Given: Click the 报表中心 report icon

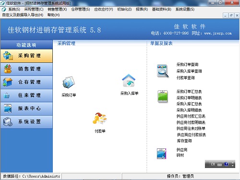Looking at the screenshot, I should pos(8,108).
